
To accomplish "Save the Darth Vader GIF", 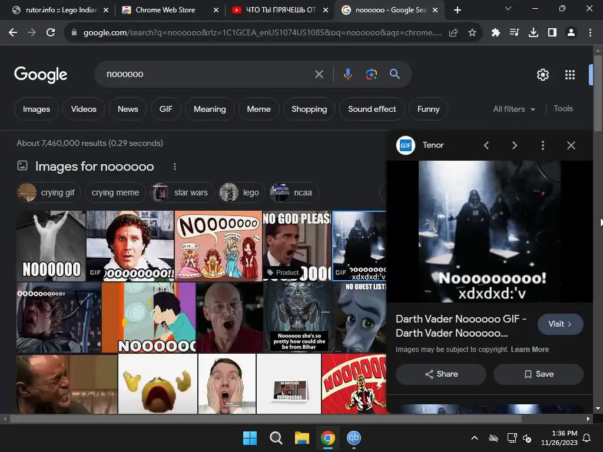I will [x=538, y=374].
